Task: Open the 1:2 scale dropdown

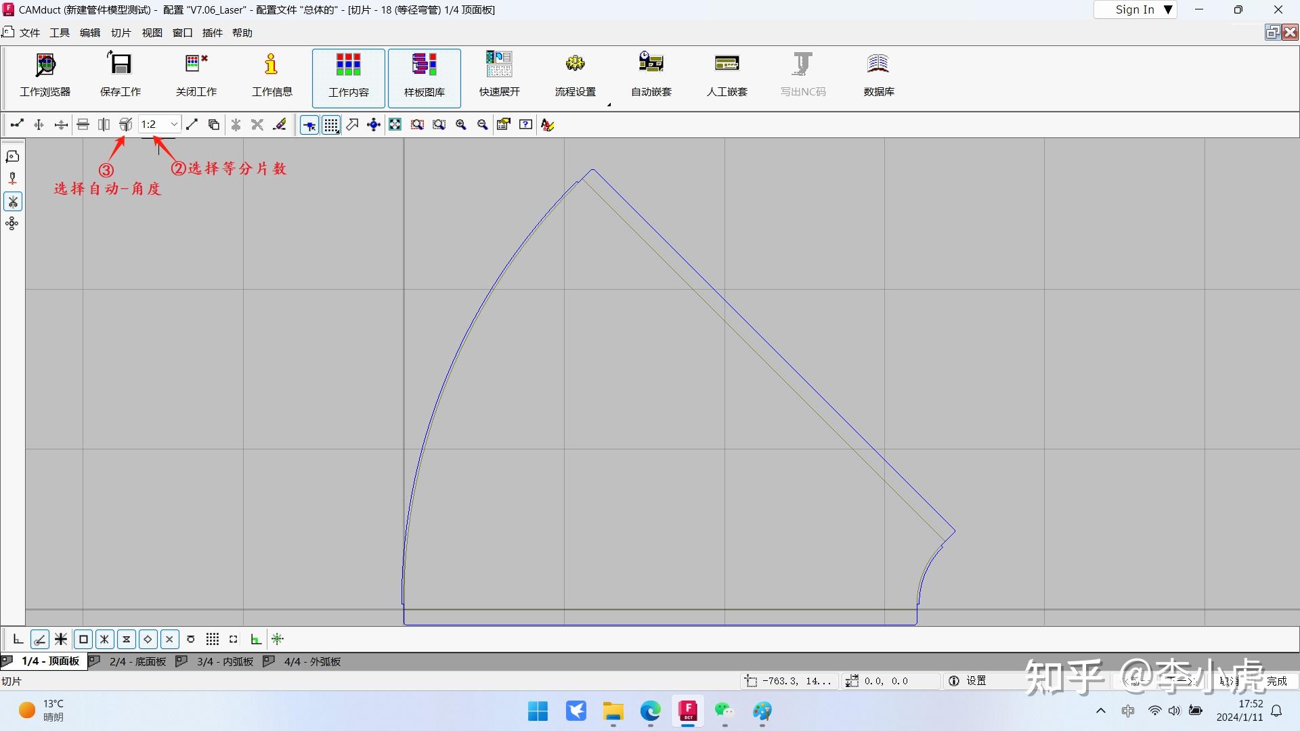Action: point(173,125)
